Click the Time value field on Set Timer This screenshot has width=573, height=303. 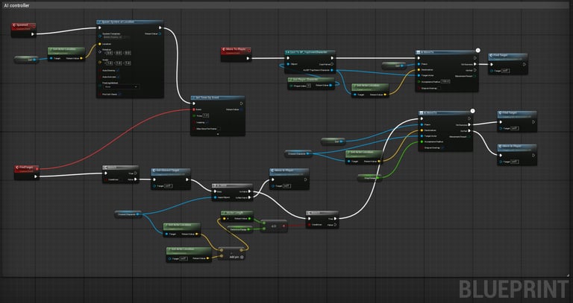tap(206, 115)
